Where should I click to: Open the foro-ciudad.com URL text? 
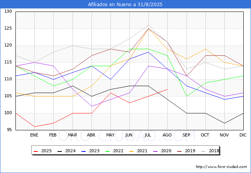click(x=221, y=167)
